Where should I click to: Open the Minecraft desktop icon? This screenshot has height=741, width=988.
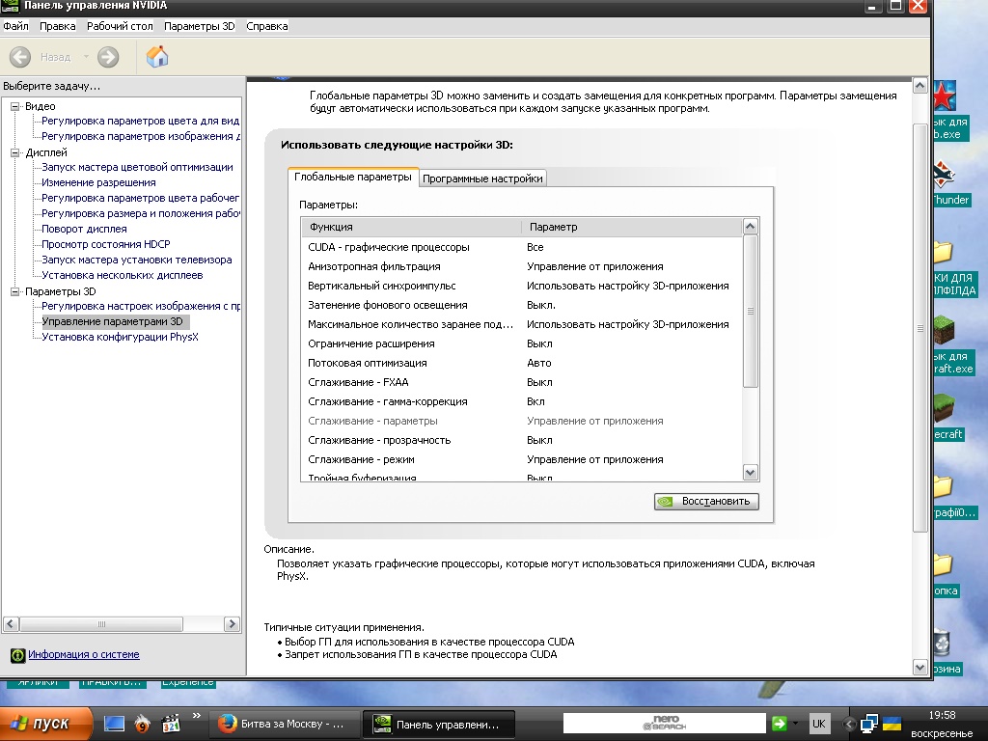946,409
